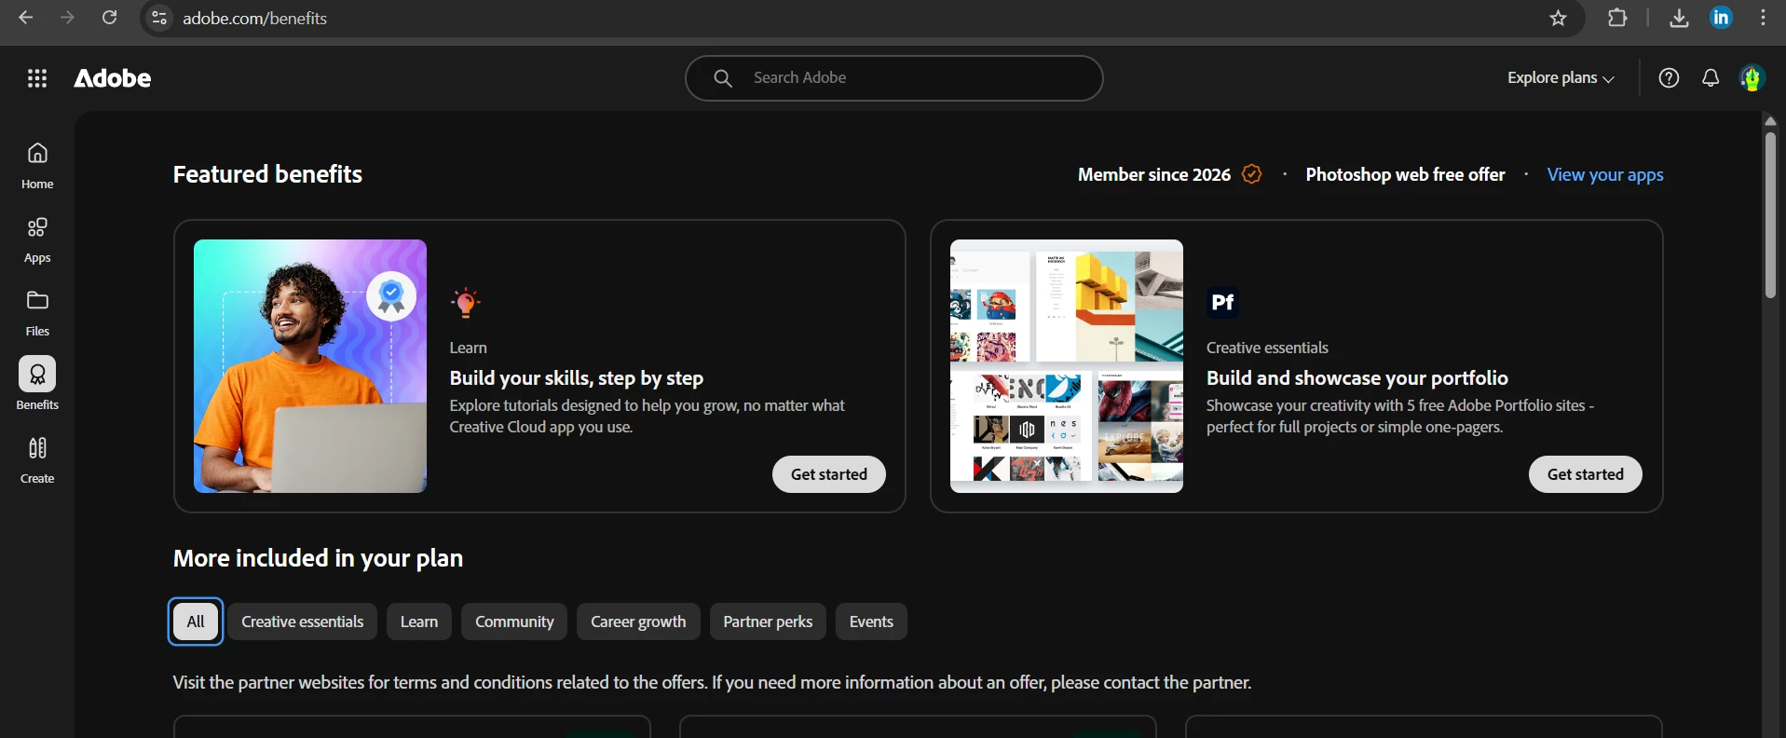1786x738 pixels.
Task: Open the Adobe app switcher grid
Action: [x=37, y=78]
